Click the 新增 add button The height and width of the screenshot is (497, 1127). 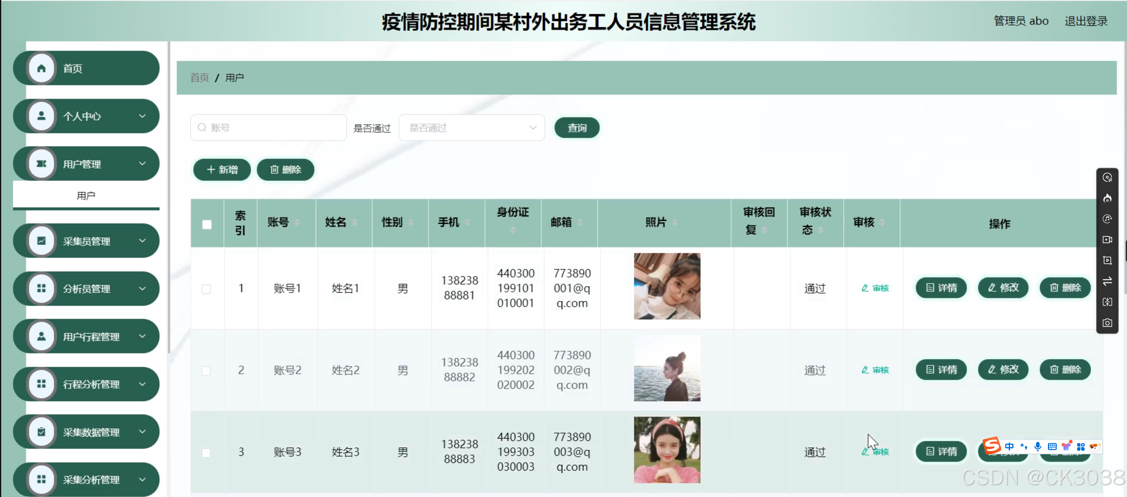tap(222, 170)
